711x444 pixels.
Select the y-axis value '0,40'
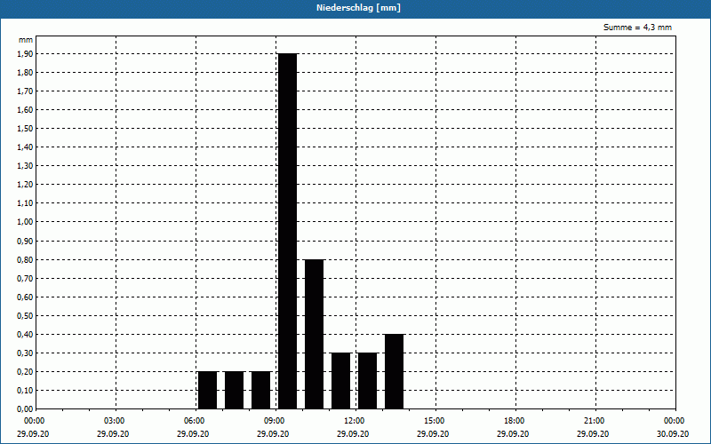pos(25,335)
